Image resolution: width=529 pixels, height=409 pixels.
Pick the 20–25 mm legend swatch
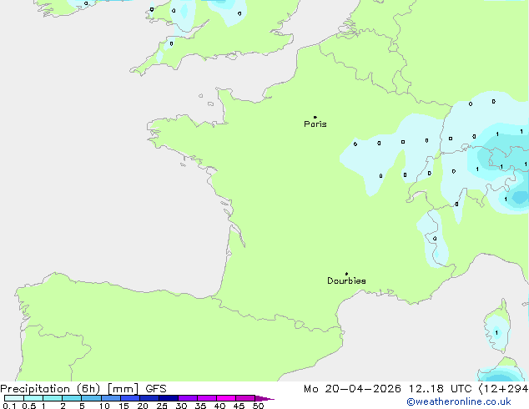149,398
